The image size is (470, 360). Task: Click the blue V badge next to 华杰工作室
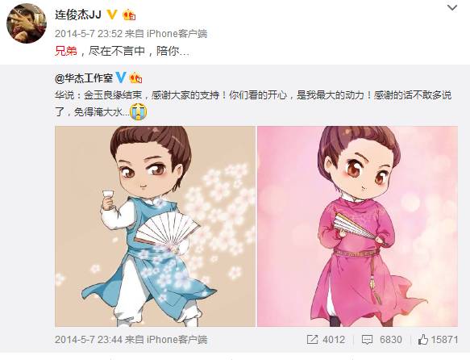pos(120,77)
